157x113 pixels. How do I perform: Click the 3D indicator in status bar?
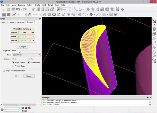(x=29, y=108)
